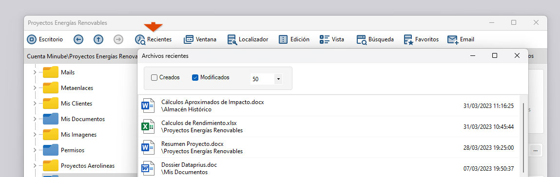This screenshot has width=560, height=177.
Task: Click the Búsqueda window-search icon
Action: [362, 39]
